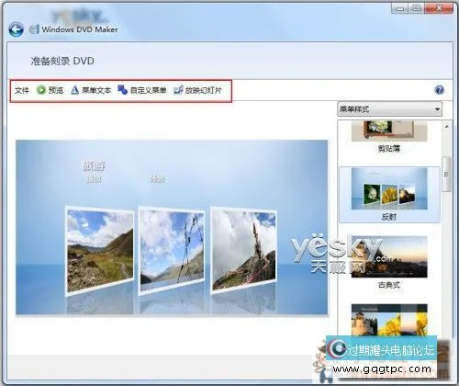The image size is (459, 386).
Task: Close the Windows DVD Maker window
Action: point(438,8)
